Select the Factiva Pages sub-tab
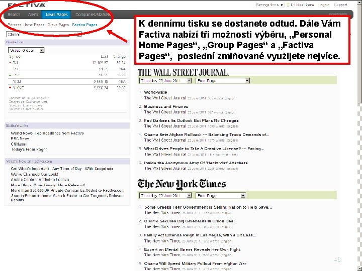362x271 pixels. [85, 25]
